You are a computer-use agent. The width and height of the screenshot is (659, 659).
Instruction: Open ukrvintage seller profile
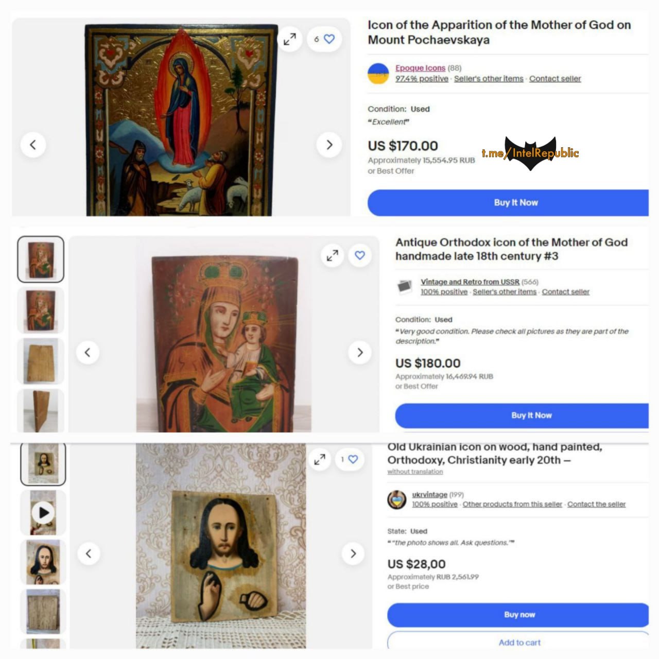tap(429, 494)
